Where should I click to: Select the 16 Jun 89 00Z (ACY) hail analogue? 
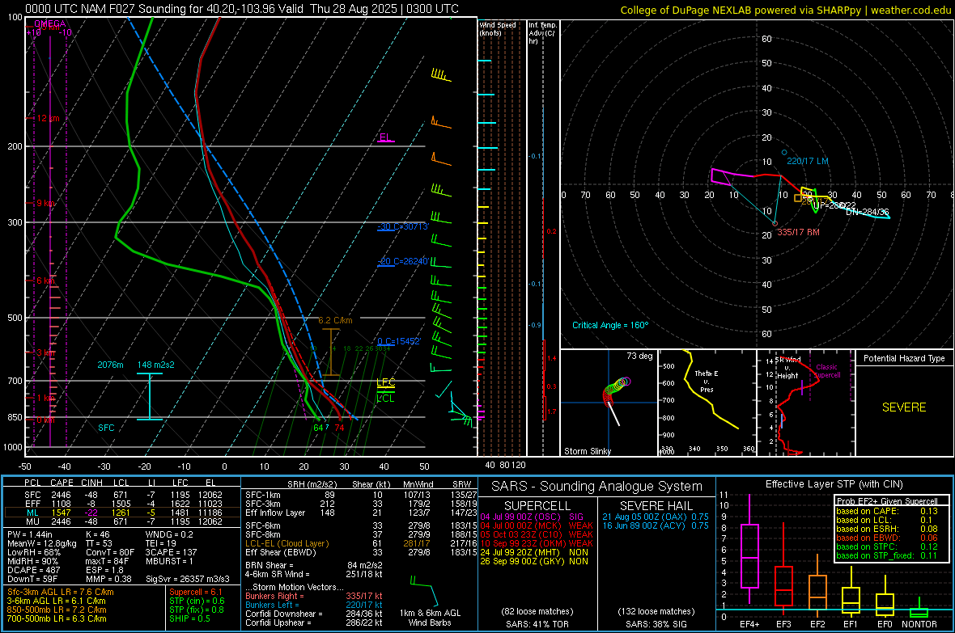coord(656,525)
